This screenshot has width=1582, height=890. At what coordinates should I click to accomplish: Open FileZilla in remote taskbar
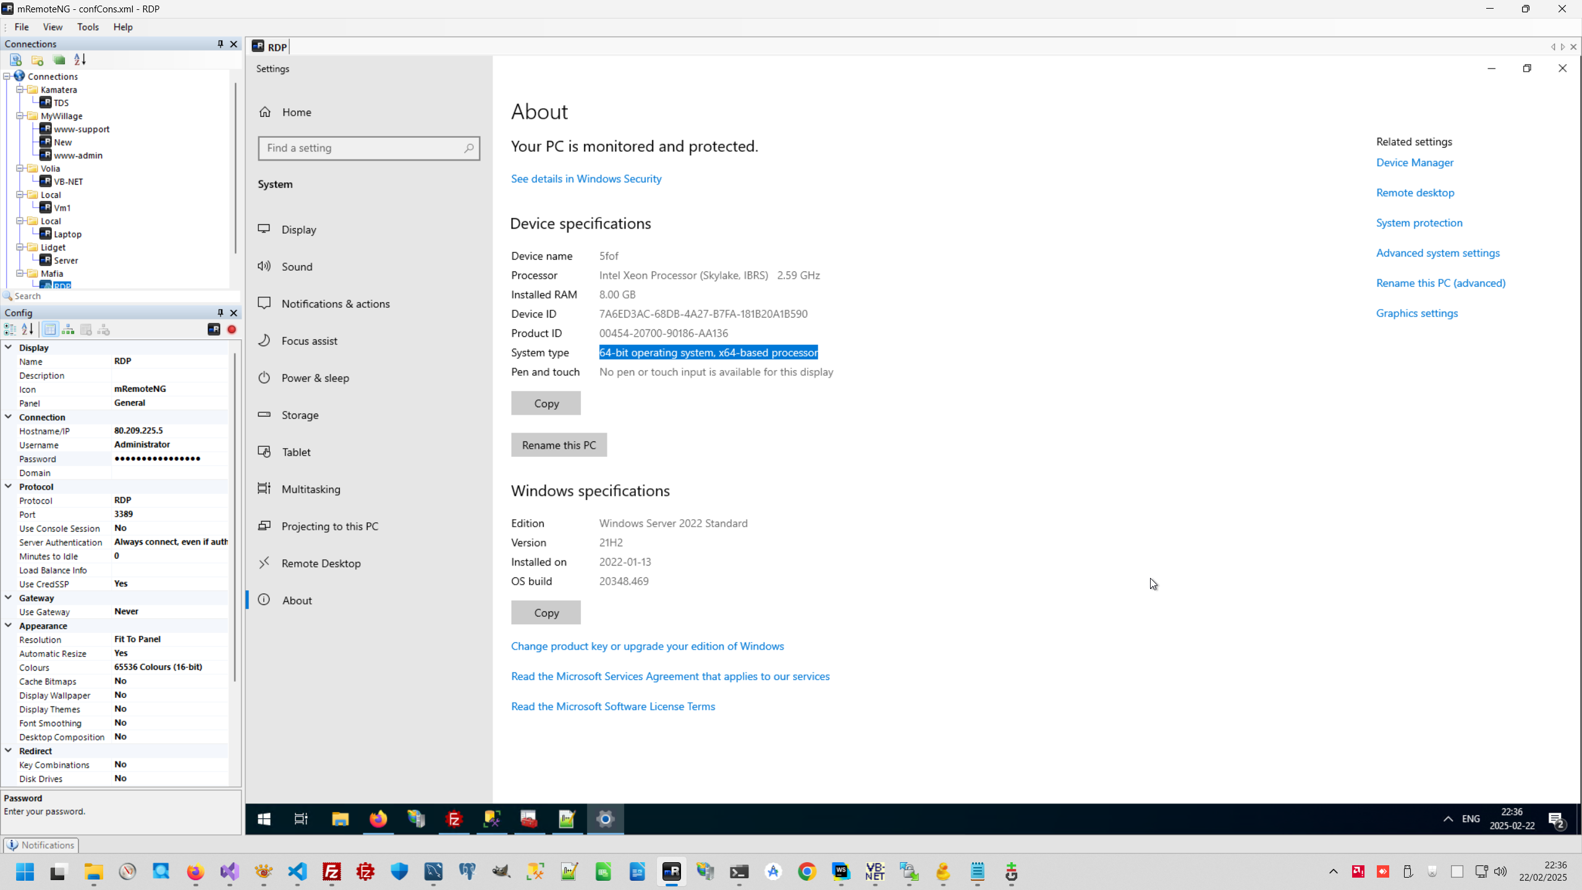(454, 820)
